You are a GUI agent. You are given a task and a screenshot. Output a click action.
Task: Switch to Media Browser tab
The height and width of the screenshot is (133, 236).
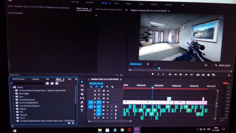click(x=19, y=79)
